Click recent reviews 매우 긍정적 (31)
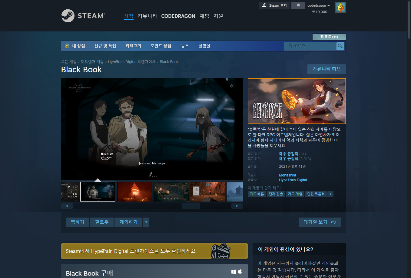Screen dimensions: 411x278 tap(292, 154)
